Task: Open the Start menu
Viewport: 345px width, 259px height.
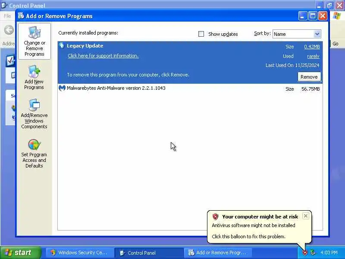Action: (x=21, y=253)
